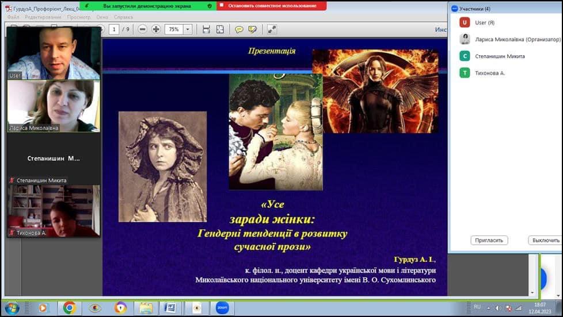Click the fit full page icon

coord(220,29)
